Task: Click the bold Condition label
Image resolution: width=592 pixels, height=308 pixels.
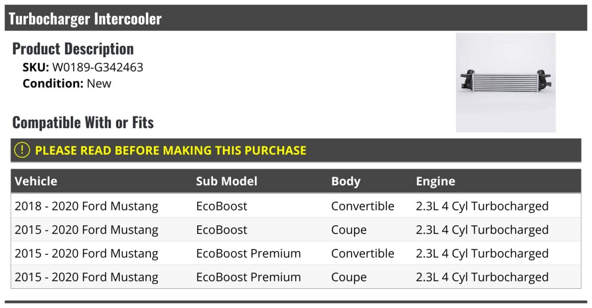Action: [x=53, y=83]
